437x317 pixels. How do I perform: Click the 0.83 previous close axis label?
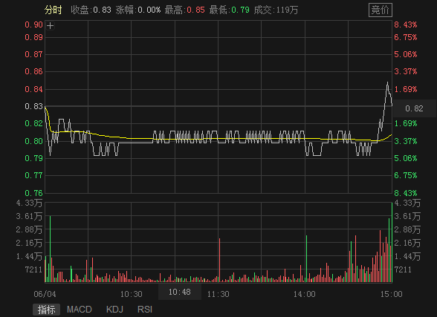[x=33, y=106]
